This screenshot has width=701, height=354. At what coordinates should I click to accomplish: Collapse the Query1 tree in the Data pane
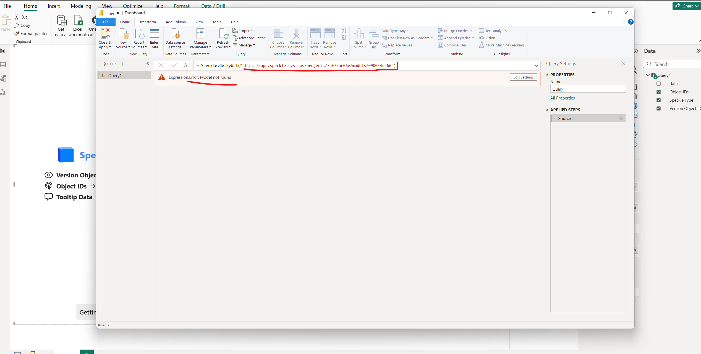pos(648,75)
